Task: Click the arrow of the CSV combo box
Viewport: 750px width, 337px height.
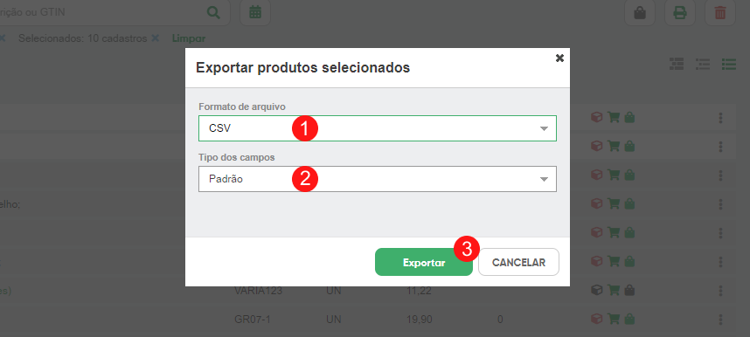Action: (544, 128)
